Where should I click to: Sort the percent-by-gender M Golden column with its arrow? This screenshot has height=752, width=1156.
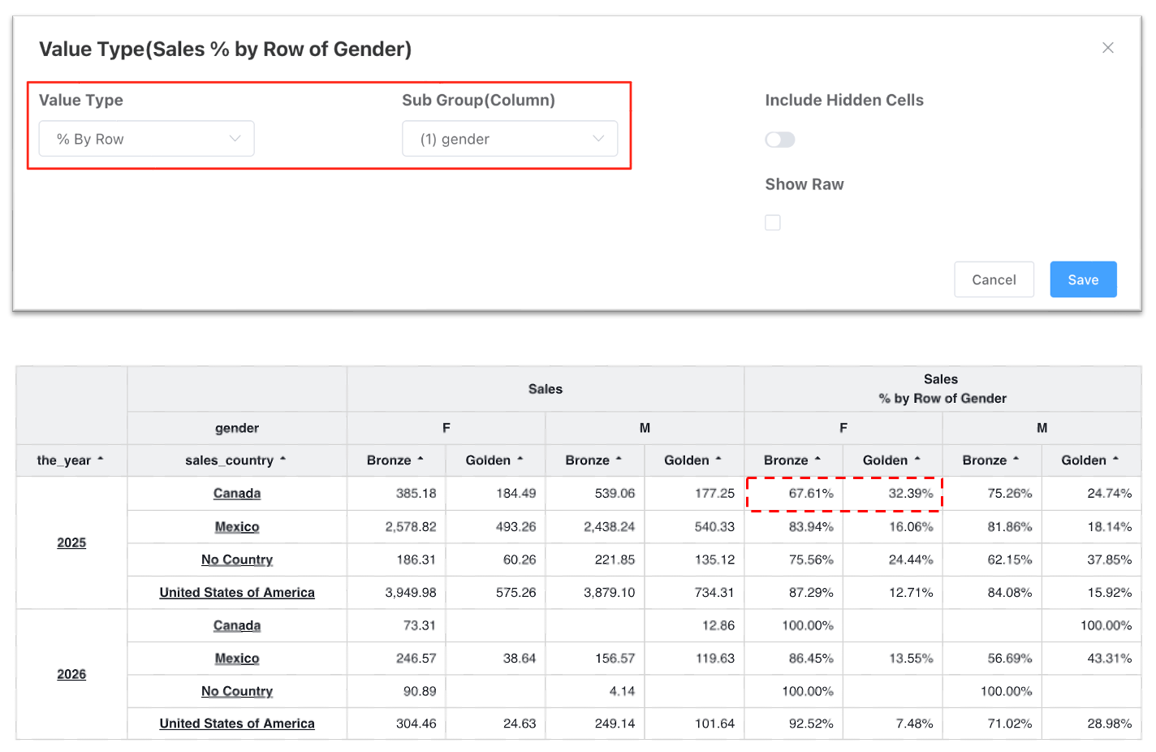[x=1115, y=460]
